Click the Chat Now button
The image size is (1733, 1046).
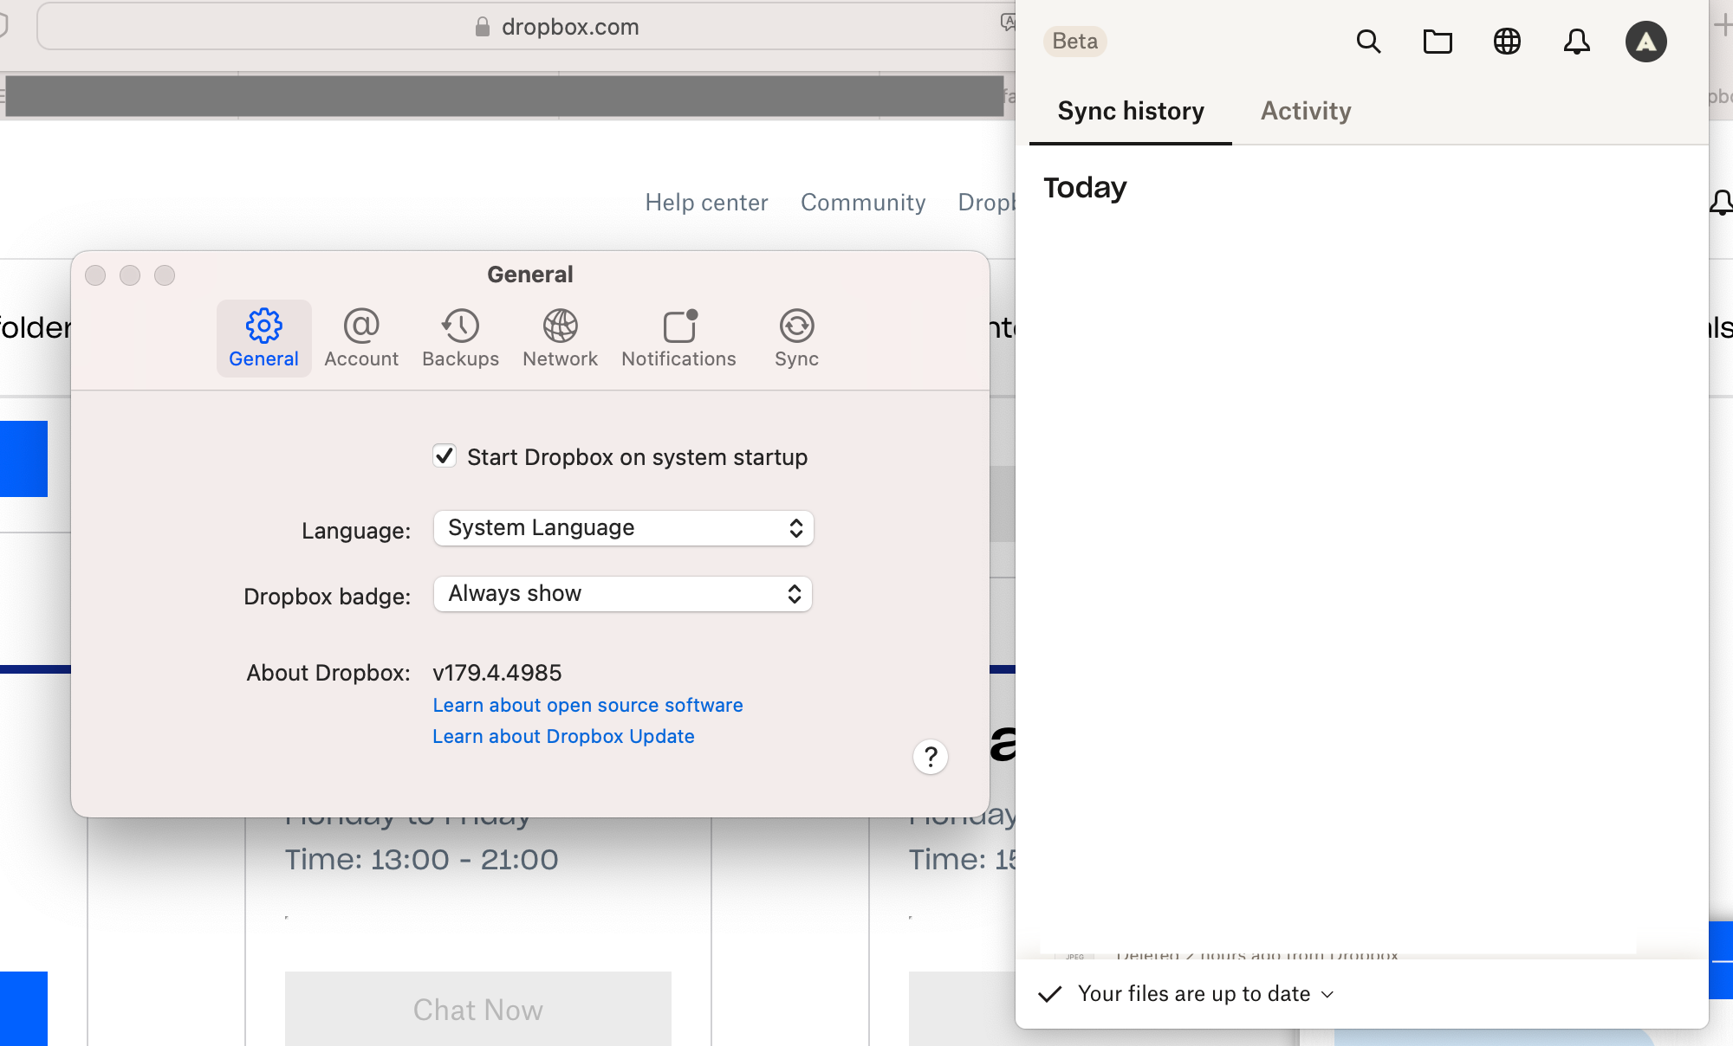478,1009
